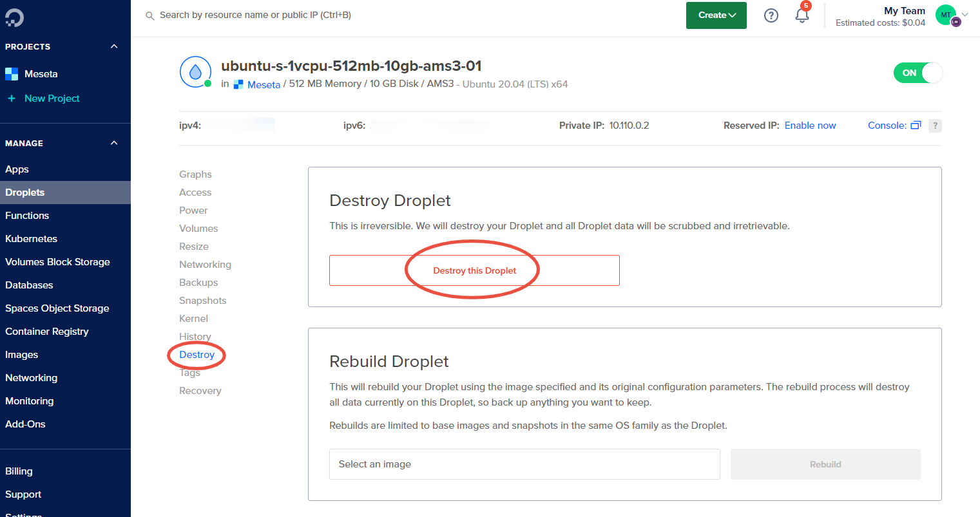Open the Access tab
This screenshot has height=517, width=980.
point(195,193)
